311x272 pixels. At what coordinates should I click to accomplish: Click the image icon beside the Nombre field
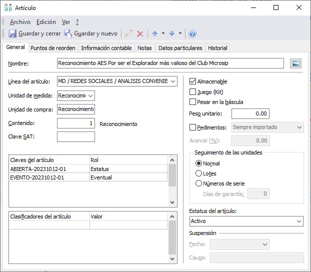pyautogui.click(x=296, y=63)
